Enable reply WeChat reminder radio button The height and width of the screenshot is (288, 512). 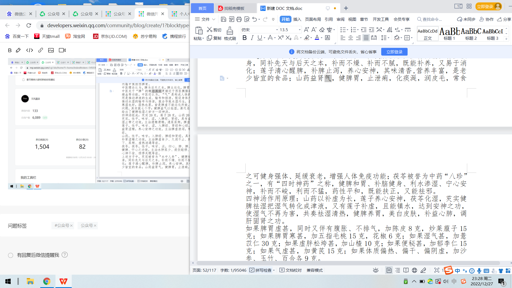pos(11,255)
